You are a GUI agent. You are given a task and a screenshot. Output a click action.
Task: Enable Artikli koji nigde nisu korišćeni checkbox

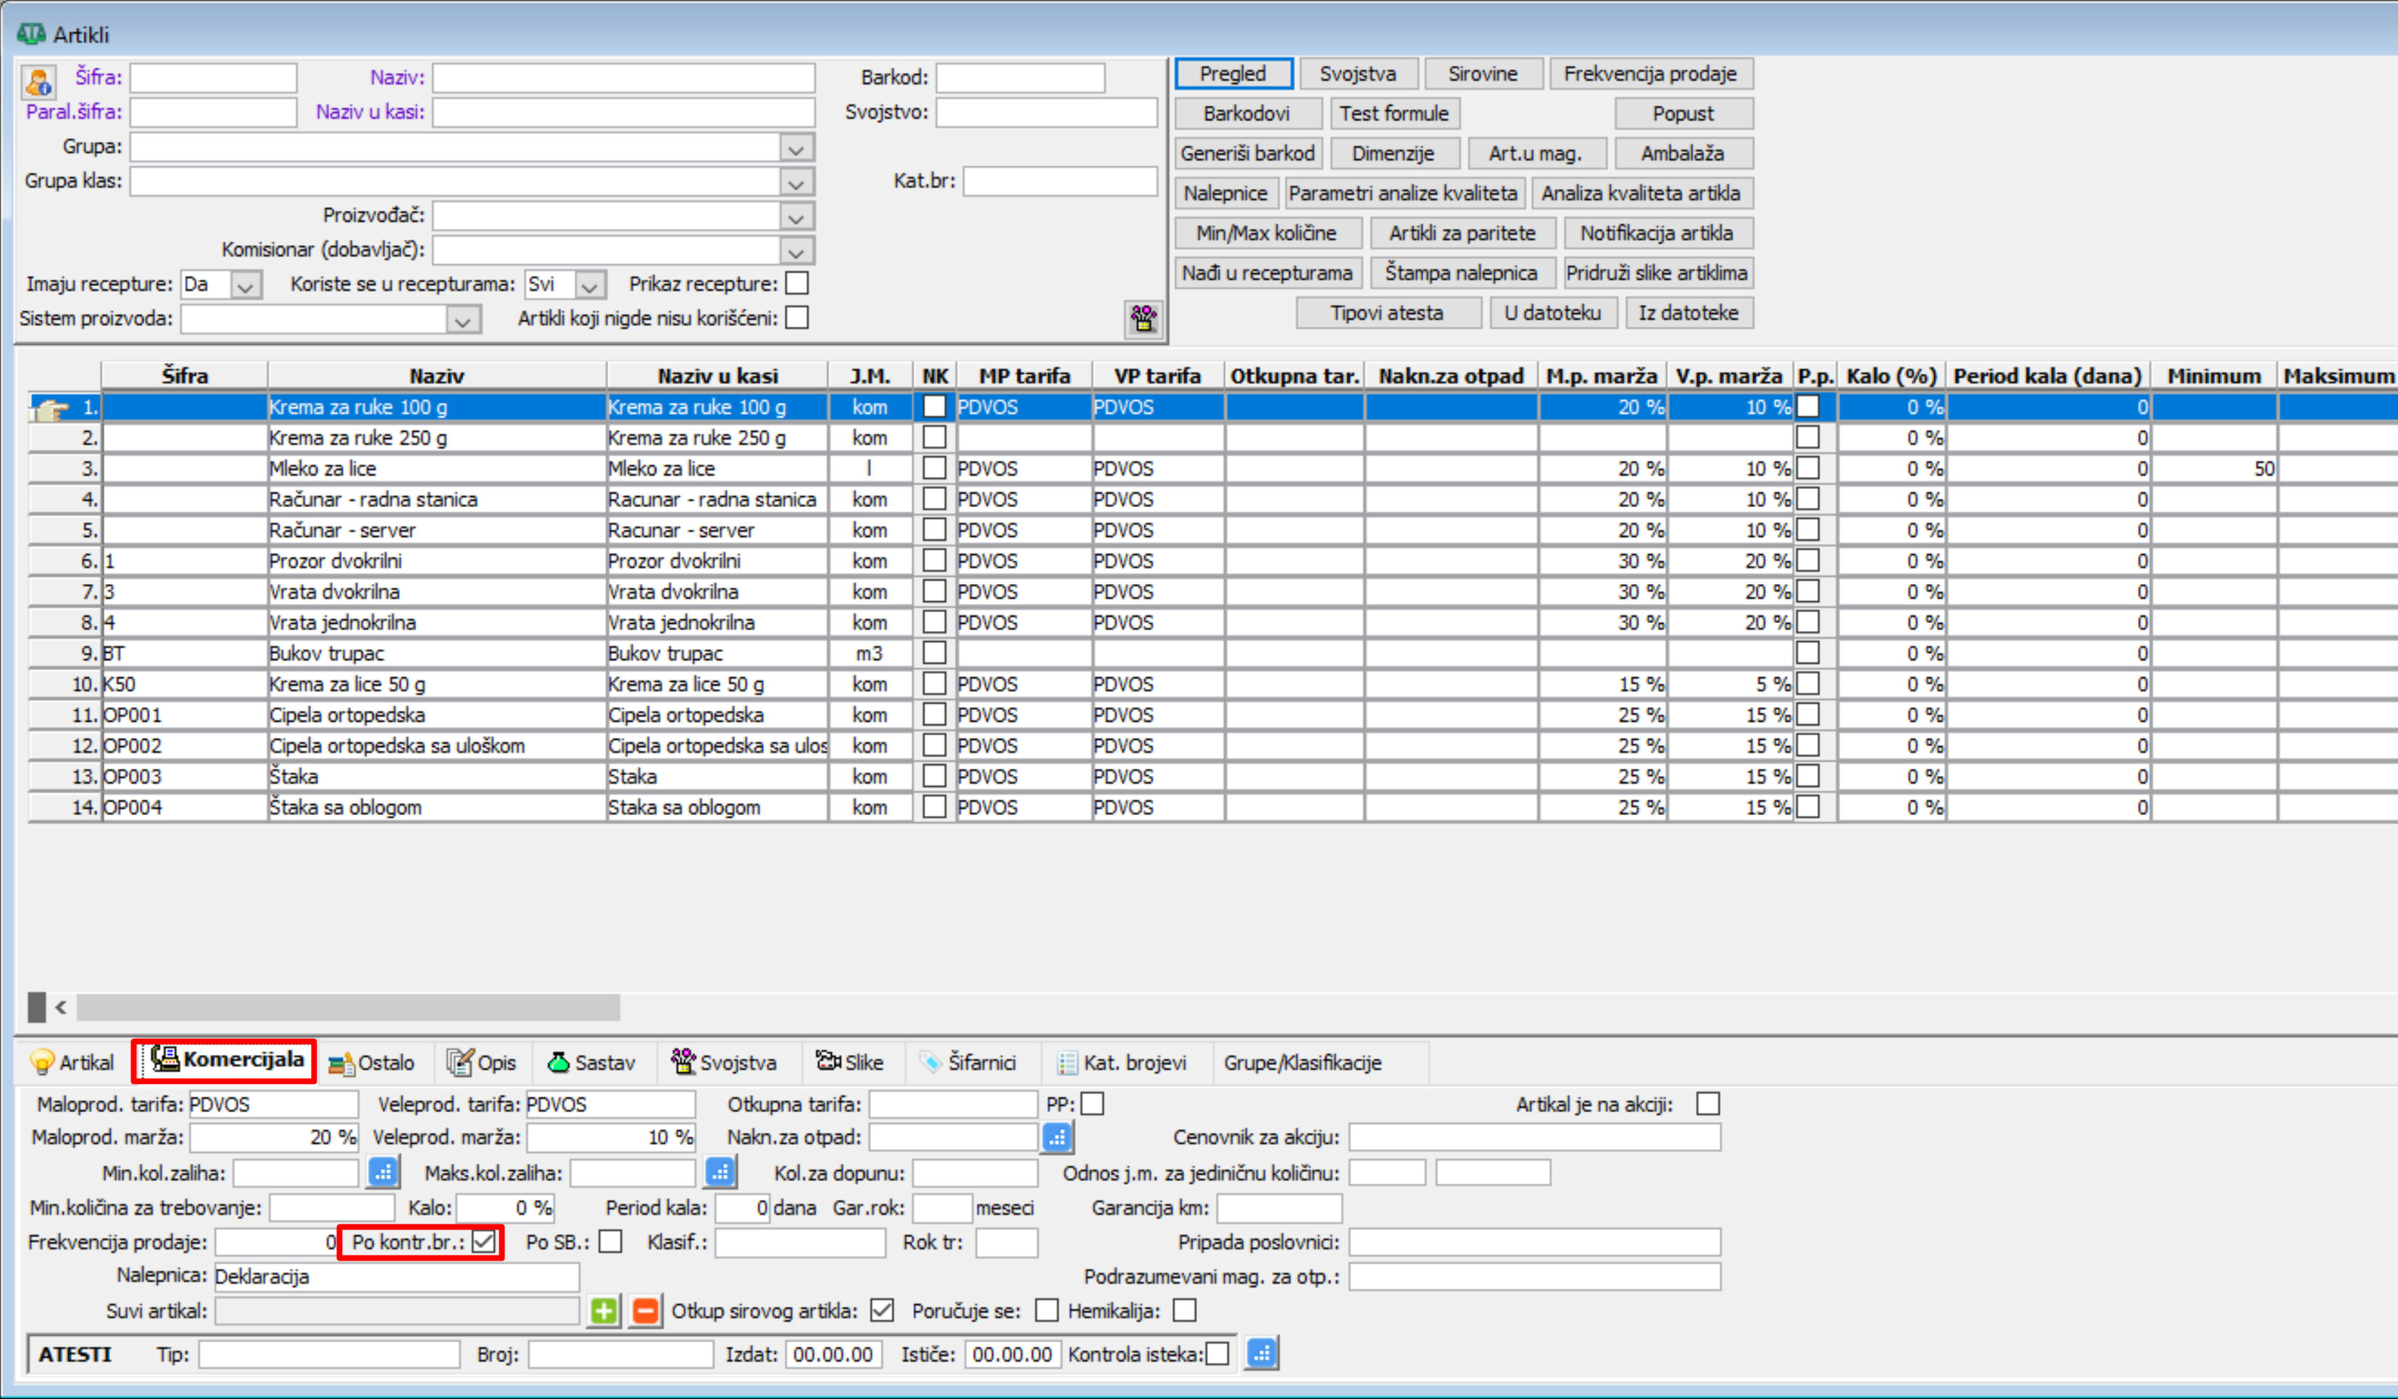(797, 317)
